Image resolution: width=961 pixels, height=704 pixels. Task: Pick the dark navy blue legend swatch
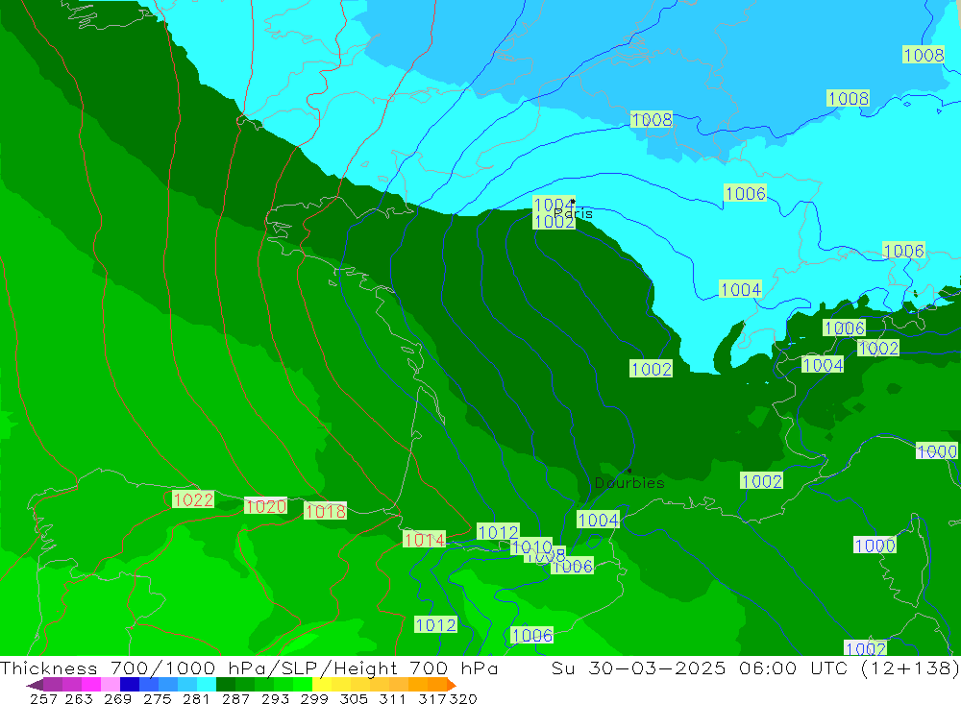[x=130, y=685]
